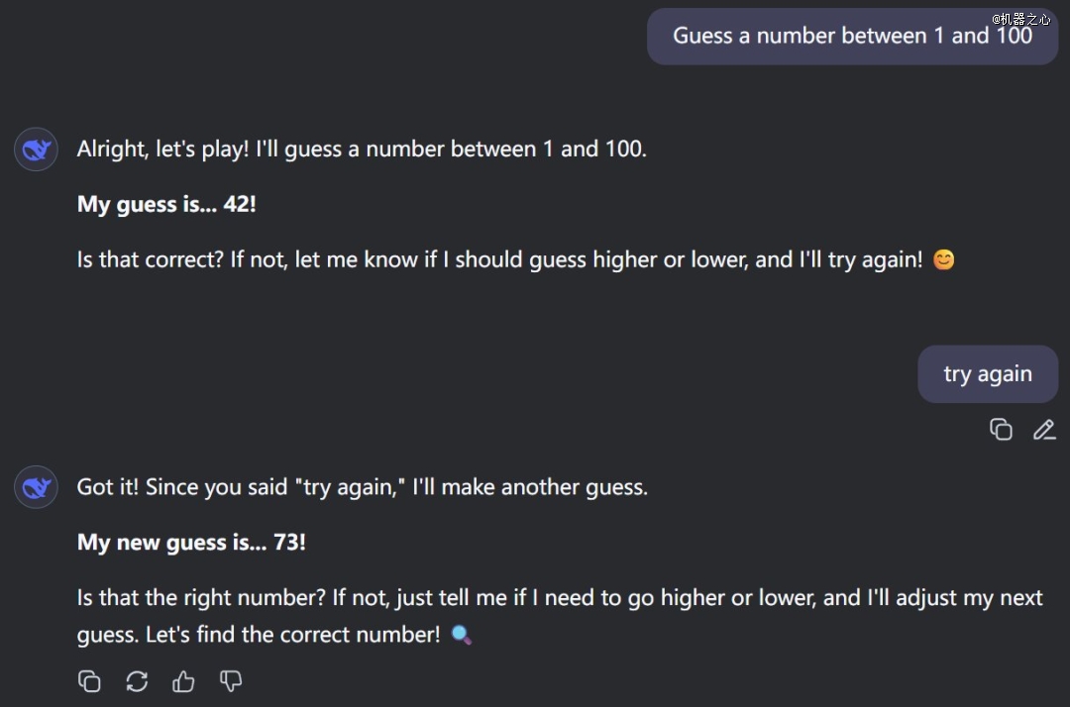
Task: Click the magnifying glass emoji
Action: click(x=461, y=635)
